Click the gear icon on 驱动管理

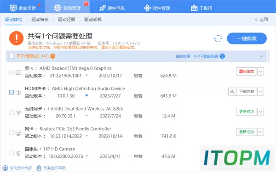(57, 8)
